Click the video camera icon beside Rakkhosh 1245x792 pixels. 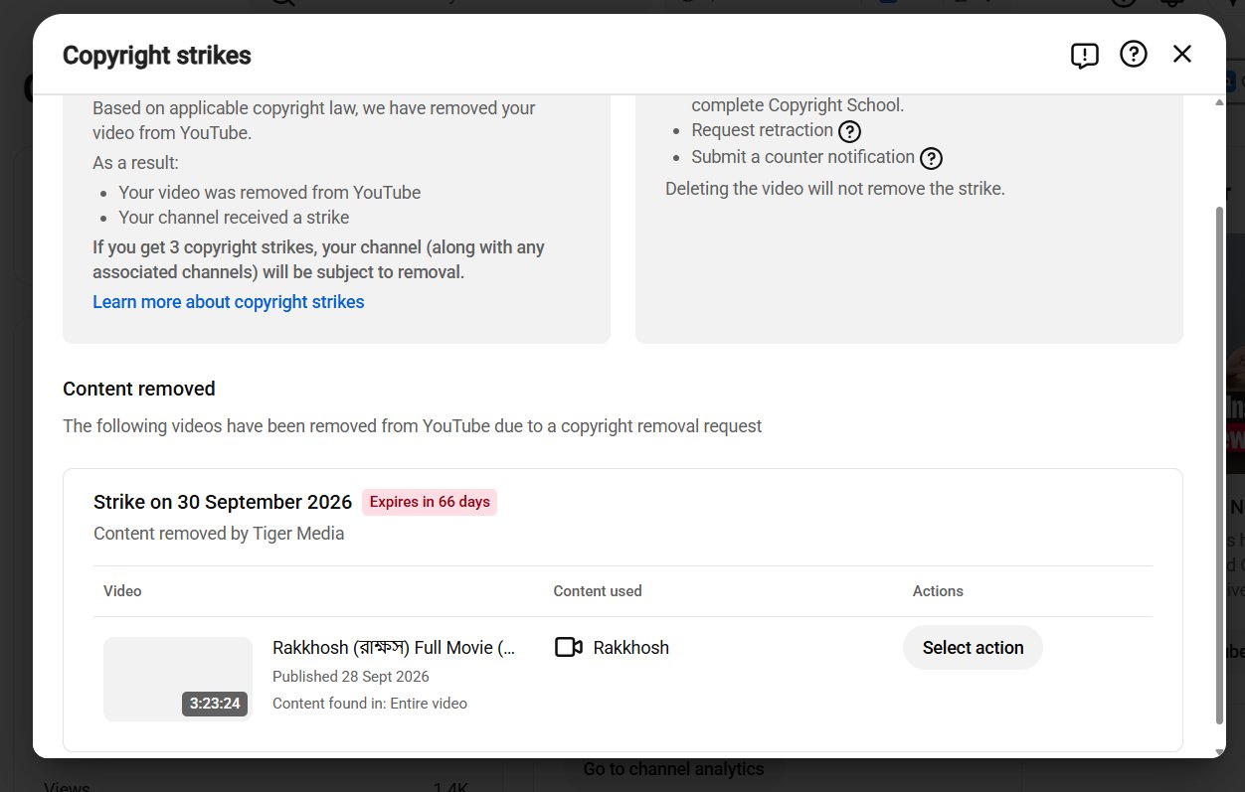click(568, 648)
